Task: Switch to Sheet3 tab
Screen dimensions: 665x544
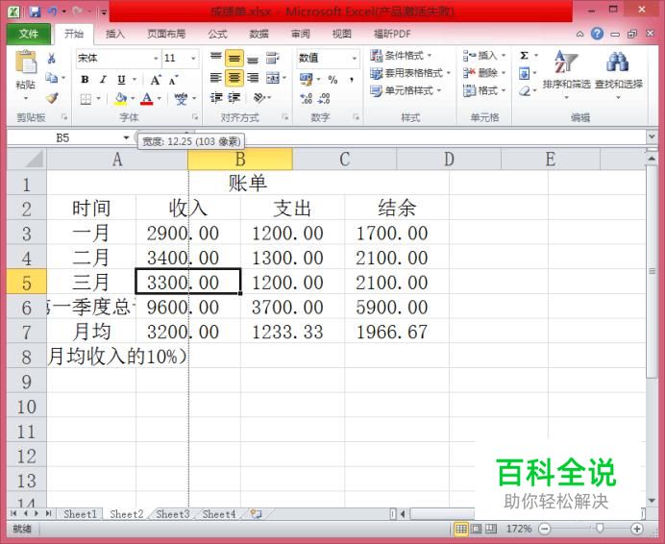Action: click(173, 514)
